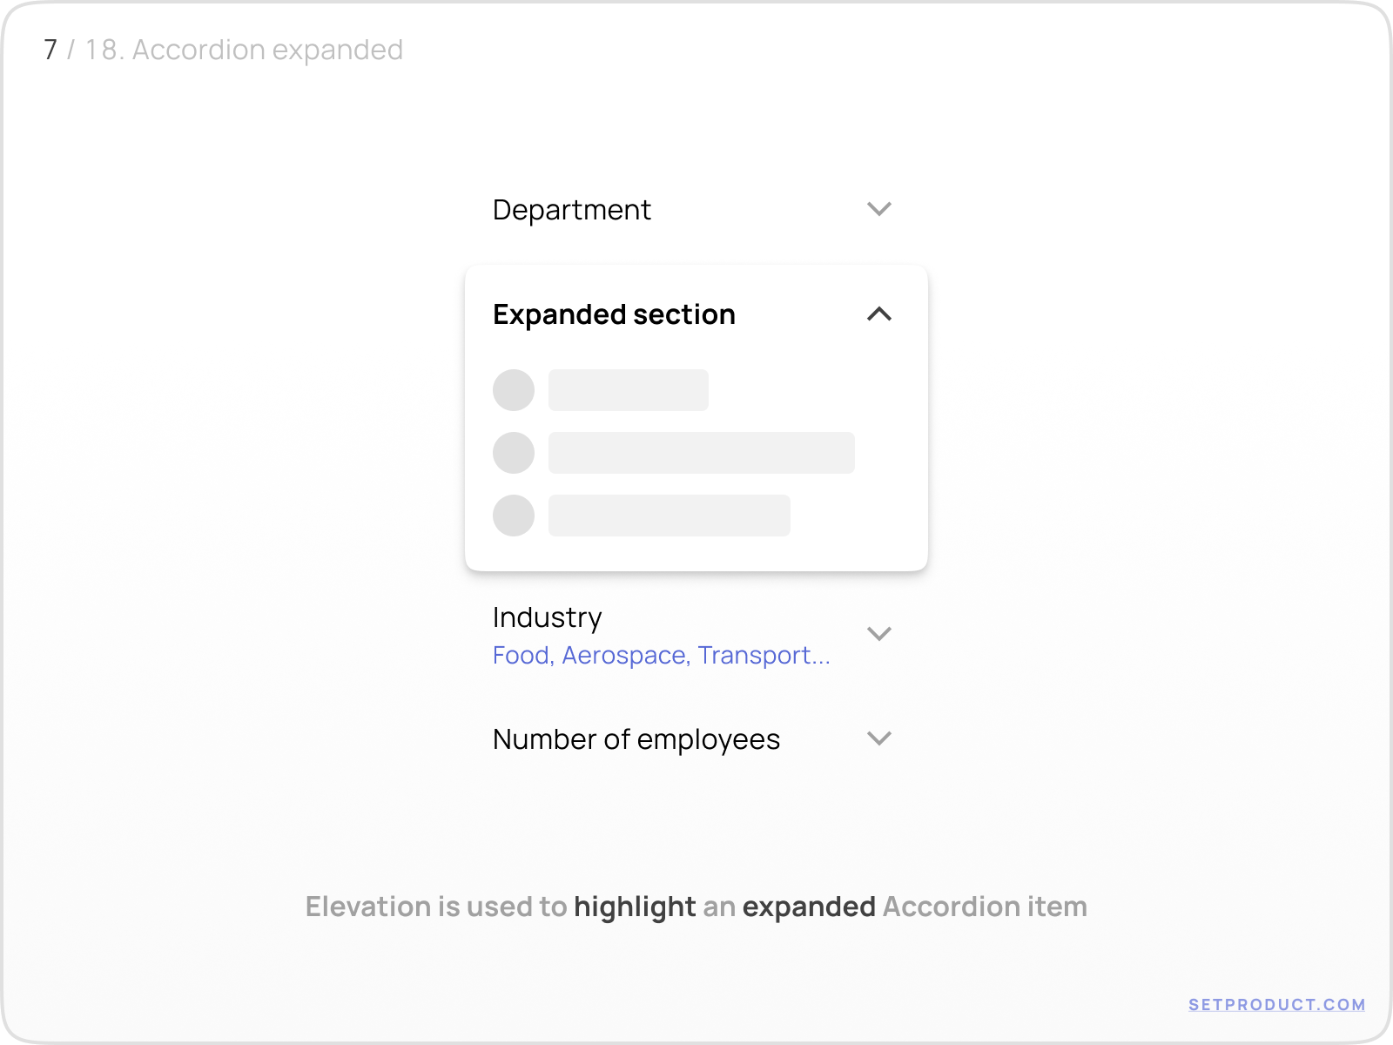Select the second gray placeholder bar
1393x1045 pixels.
click(x=700, y=453)
